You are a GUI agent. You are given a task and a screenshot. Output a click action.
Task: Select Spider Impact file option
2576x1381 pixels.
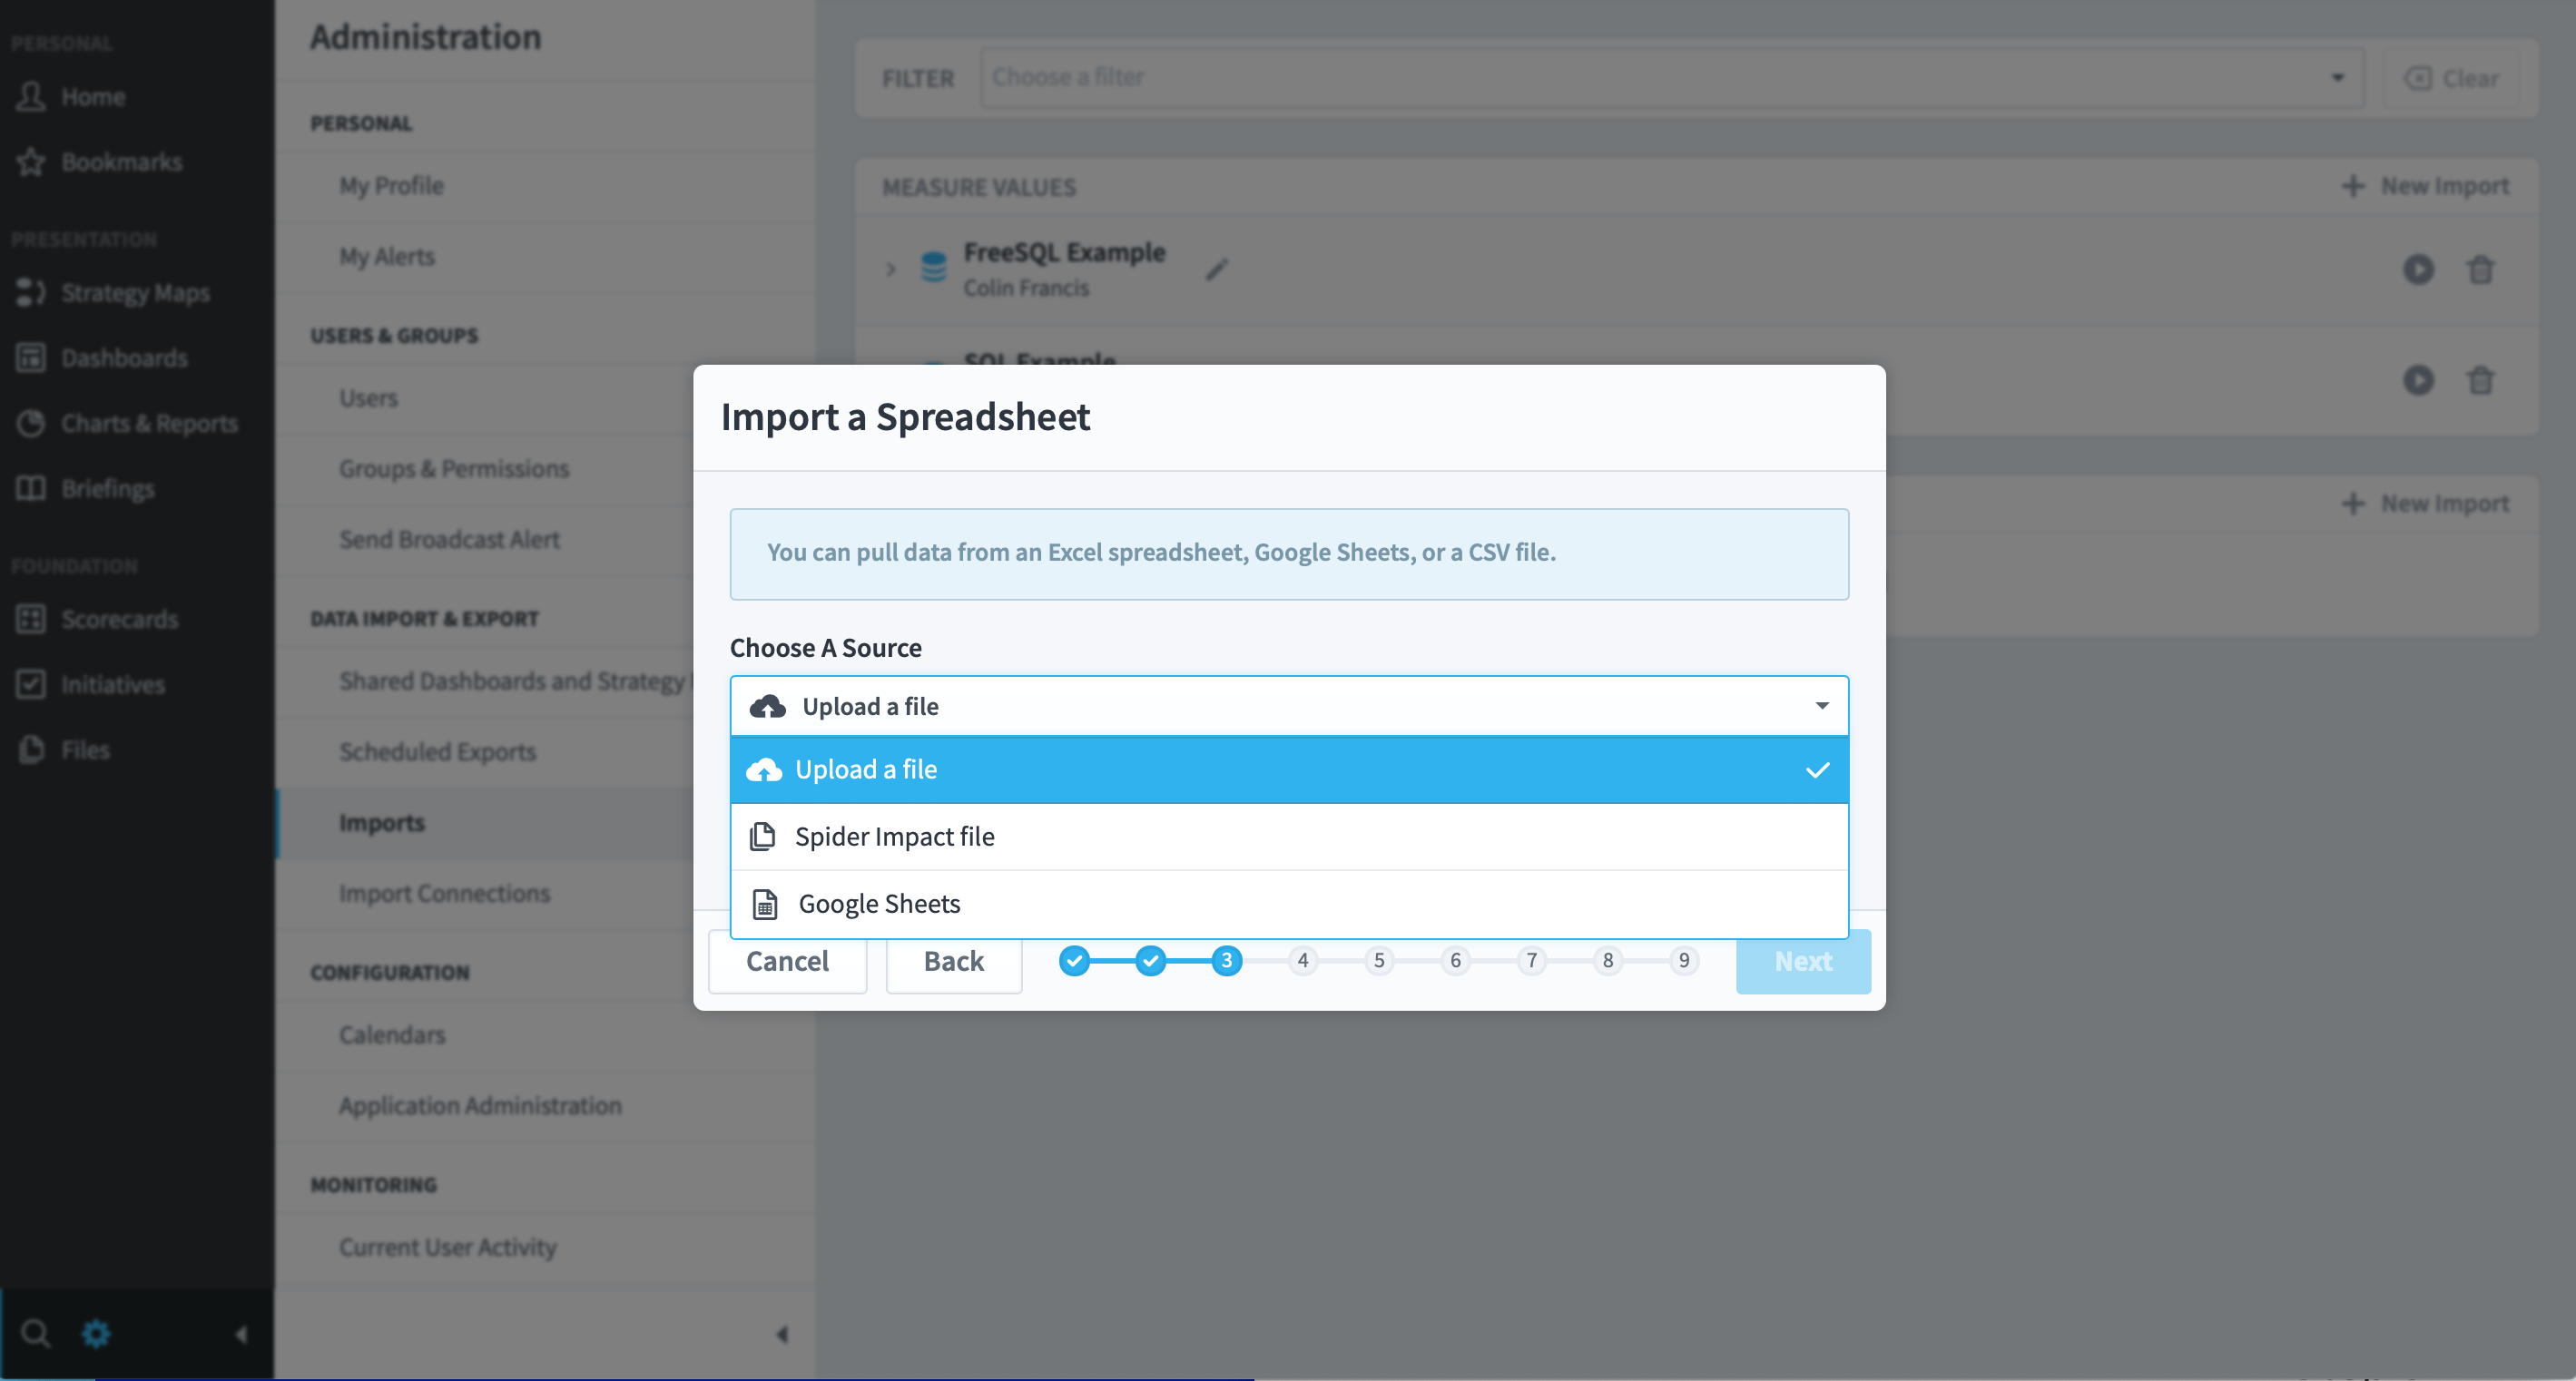tap(1289, 837)
